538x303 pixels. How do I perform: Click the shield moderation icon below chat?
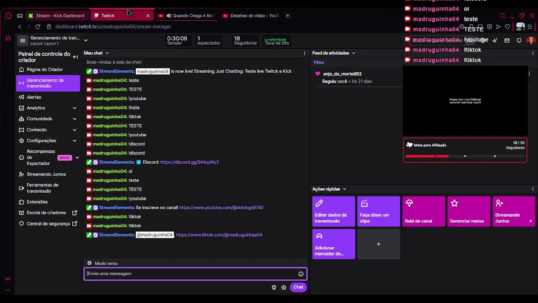click(274, 287)
